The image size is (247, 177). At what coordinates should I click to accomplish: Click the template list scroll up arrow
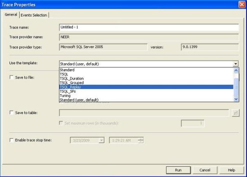pyautogui.click(x=236, y=70)
